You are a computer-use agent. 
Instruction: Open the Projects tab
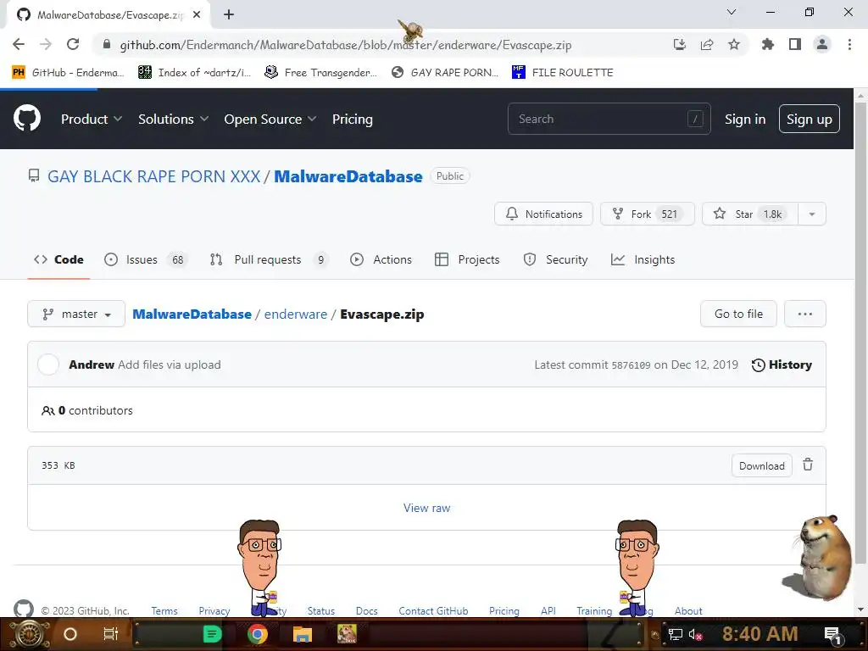pos(467,259)
